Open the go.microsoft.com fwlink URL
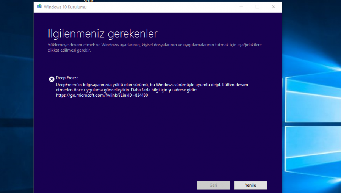Viewport: 341px width, 193px height. (x=102, y=95)
